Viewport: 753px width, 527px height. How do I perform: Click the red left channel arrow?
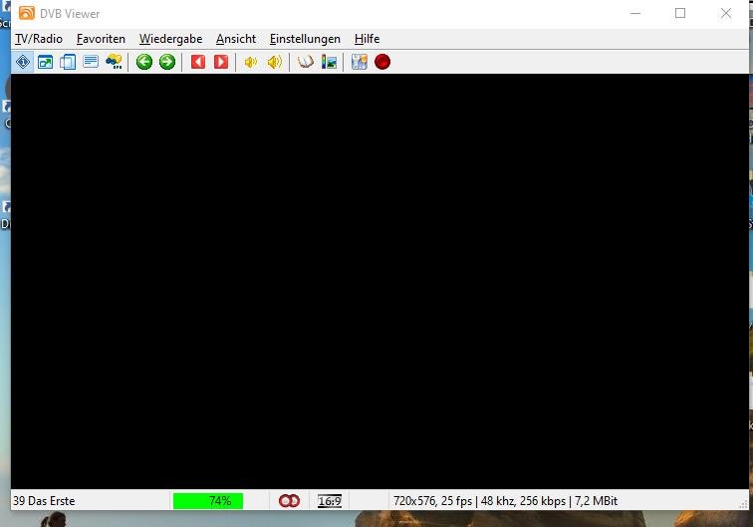pyautogui.click(x=198, y=62)
